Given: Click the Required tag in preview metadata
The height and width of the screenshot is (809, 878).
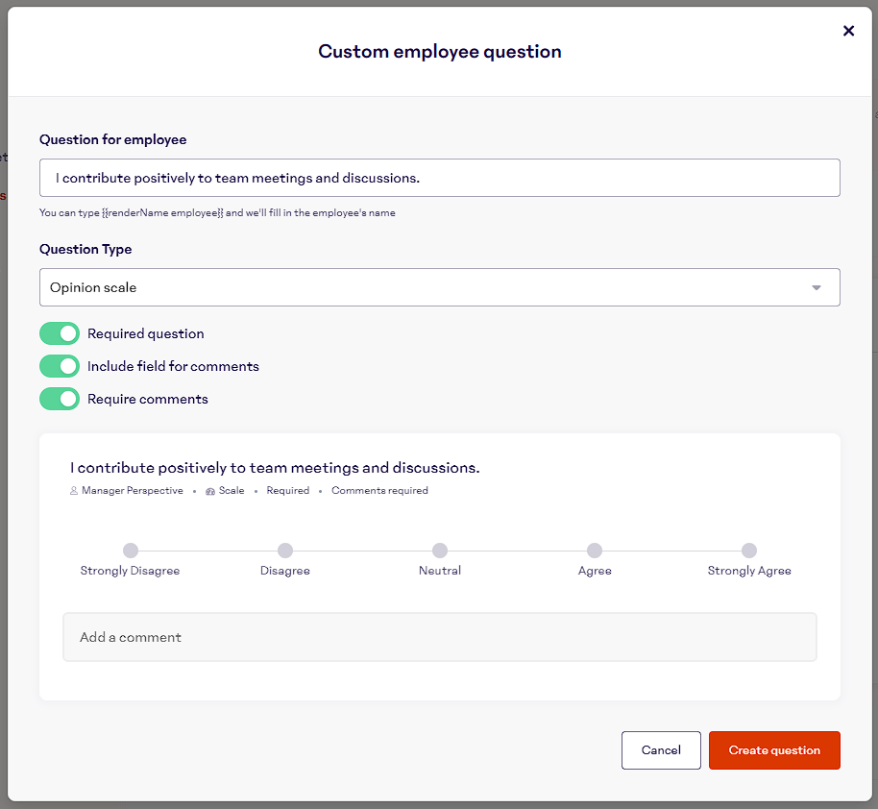Looking at the screenshot, I should click(287, 491).
